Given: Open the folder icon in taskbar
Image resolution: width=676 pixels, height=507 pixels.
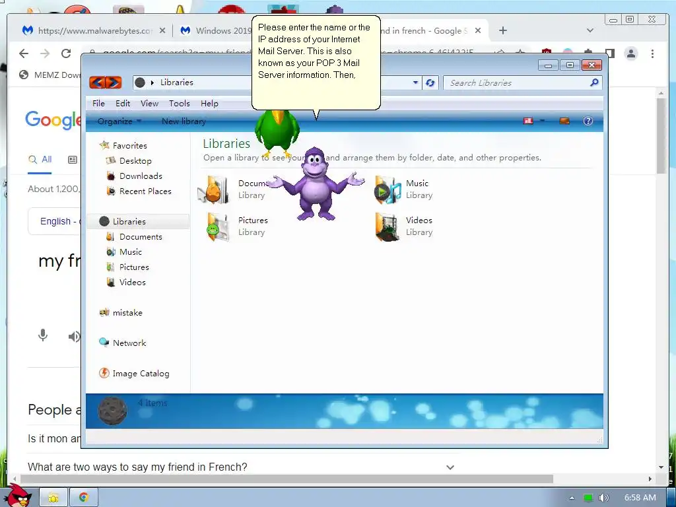Looking at the screenshot, I should [x=53, y=498].
